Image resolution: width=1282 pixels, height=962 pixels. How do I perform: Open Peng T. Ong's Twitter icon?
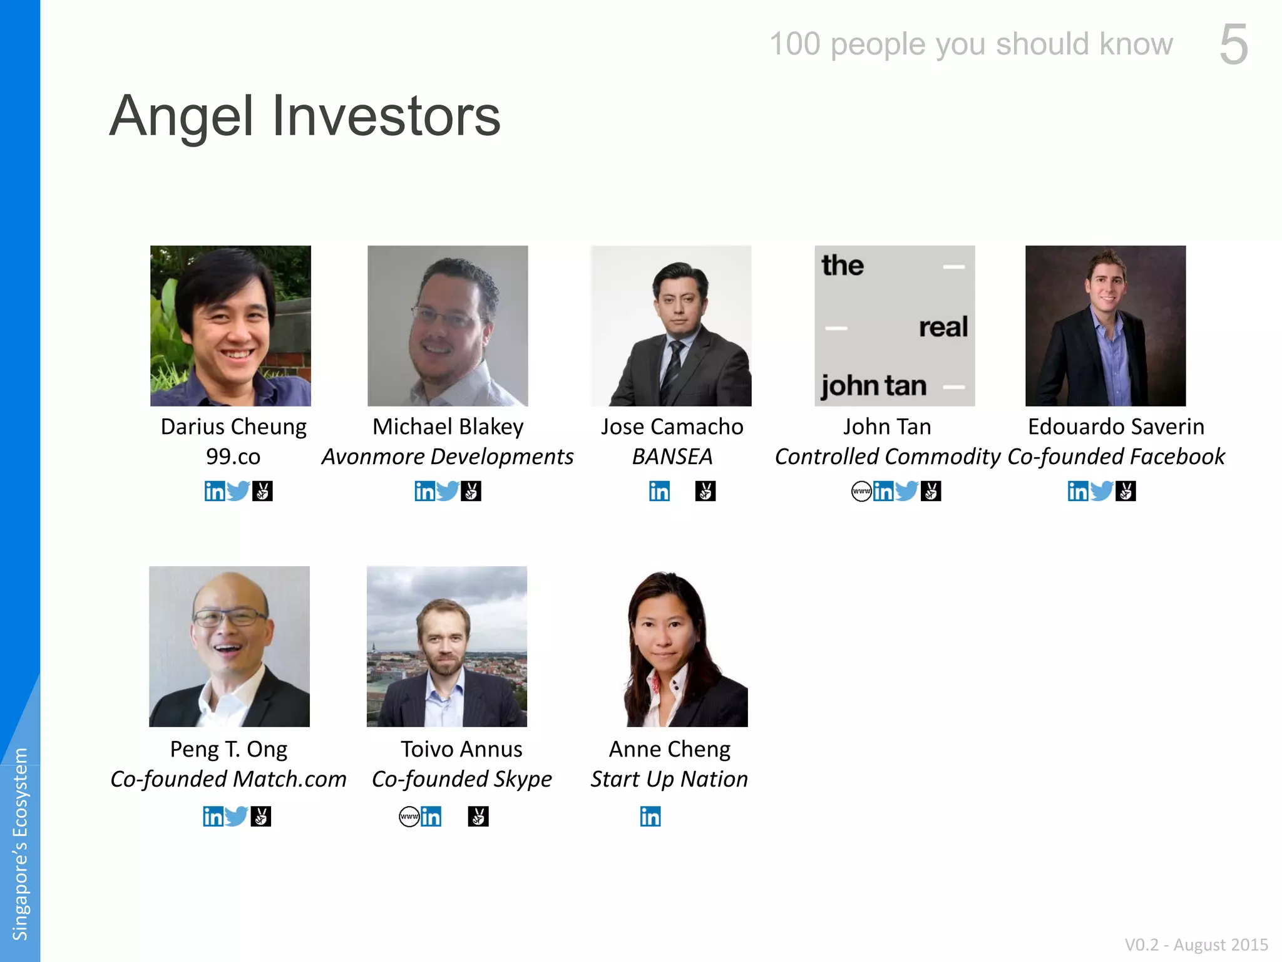point(237,816)
